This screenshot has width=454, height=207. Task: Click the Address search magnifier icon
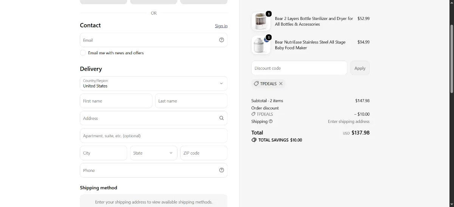(x=222, y=118)
